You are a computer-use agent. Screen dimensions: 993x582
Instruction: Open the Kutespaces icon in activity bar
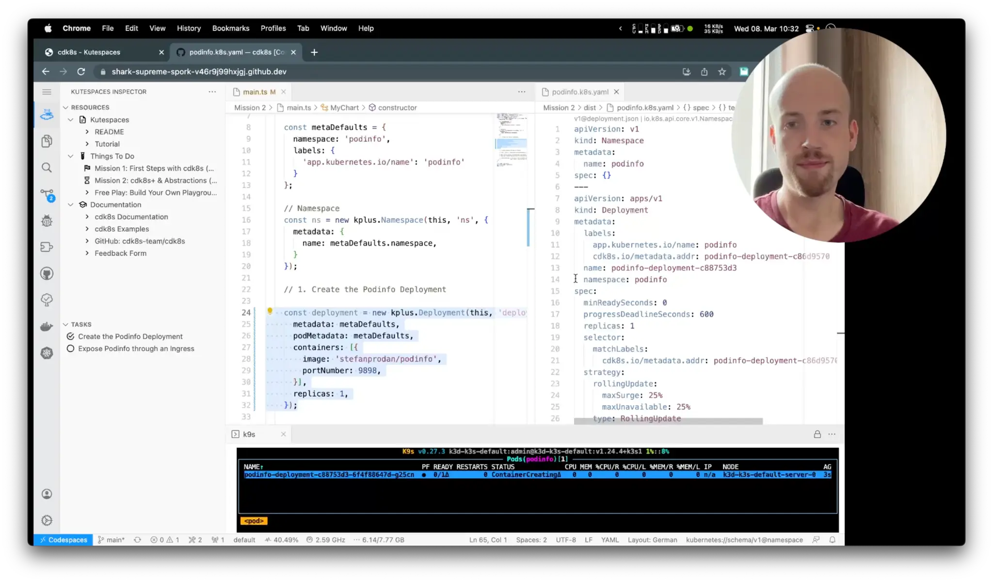point(47,115)
